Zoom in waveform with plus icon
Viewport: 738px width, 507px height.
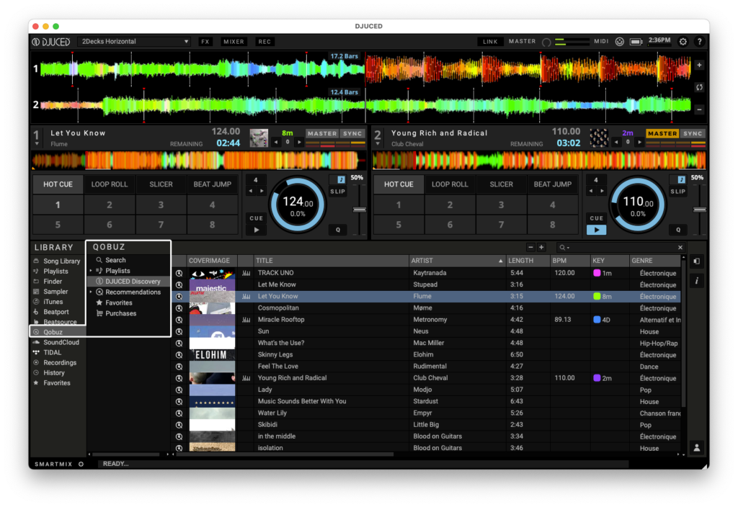(x=698, y=65)
